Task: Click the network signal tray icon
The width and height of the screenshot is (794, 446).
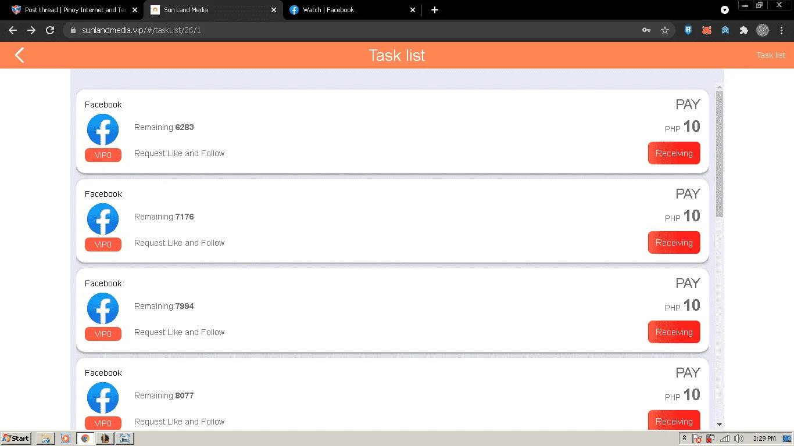Action: coord(724,438)
